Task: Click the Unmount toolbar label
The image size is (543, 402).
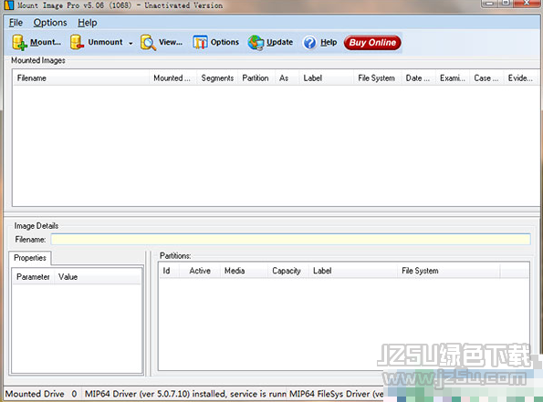Action: point(105,42)
